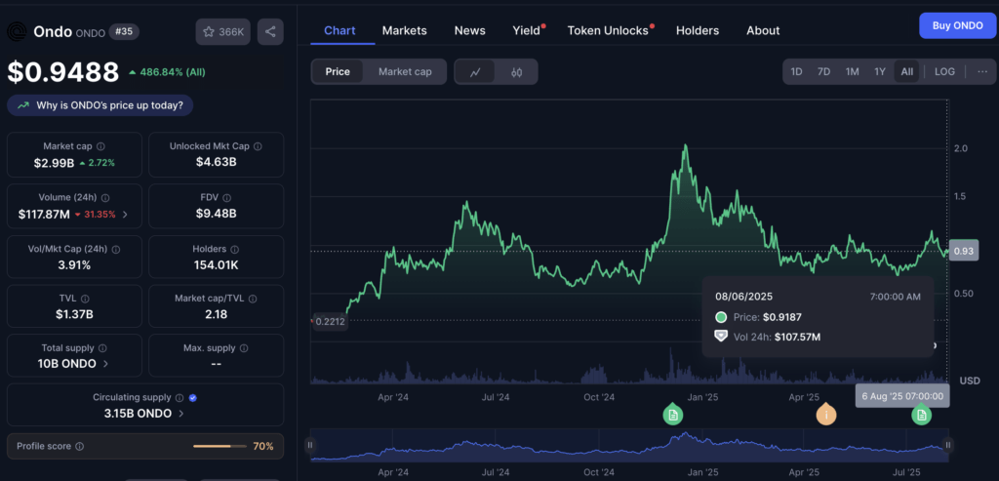Set chart range to 1D
The height and width of the screenshot is (481, 999).
[x=796, y=72]
